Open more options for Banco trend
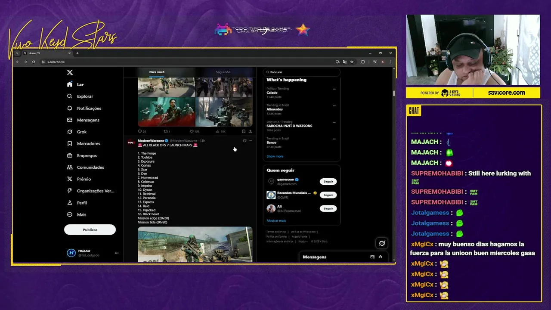551x310 pixels. tap(334, 139)
